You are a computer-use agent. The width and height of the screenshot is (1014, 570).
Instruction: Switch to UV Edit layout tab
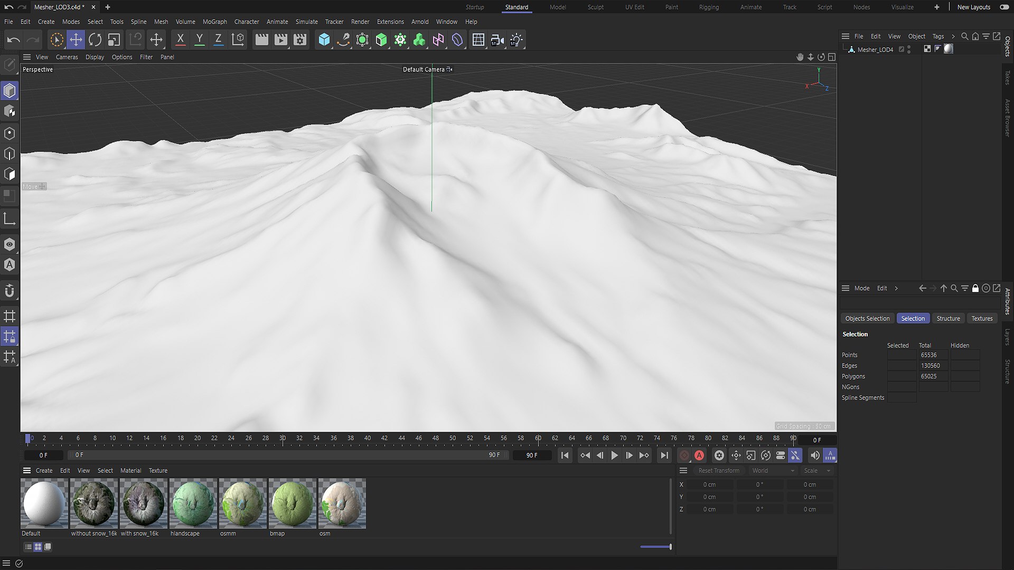(x=634, y=7)
